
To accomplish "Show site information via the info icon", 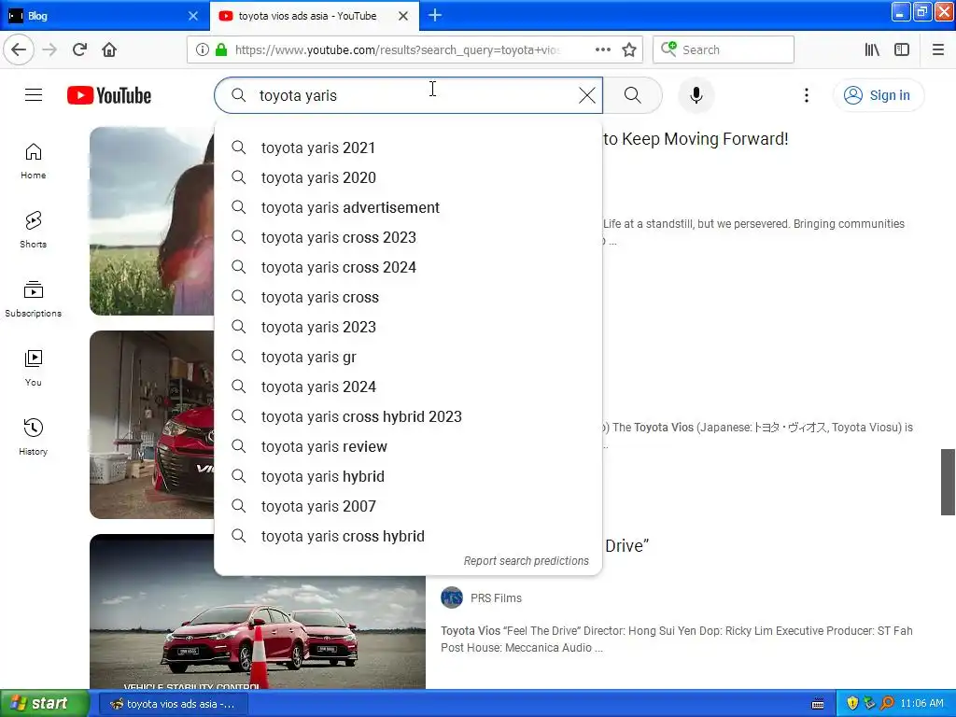I will tap(203, 49).
